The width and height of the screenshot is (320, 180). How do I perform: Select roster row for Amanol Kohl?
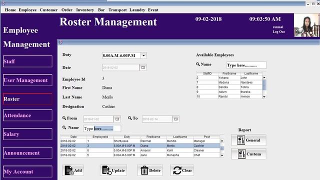pyautogui.click(x=140, y=150)
